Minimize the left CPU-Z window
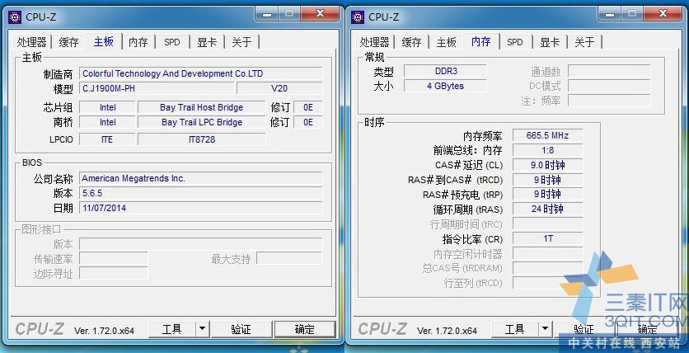 pos(267,14)
